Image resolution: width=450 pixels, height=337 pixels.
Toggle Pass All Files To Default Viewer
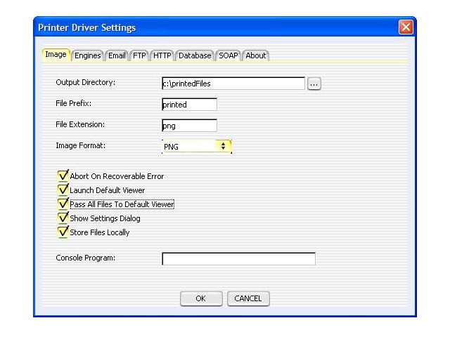(x=63, y=204)
